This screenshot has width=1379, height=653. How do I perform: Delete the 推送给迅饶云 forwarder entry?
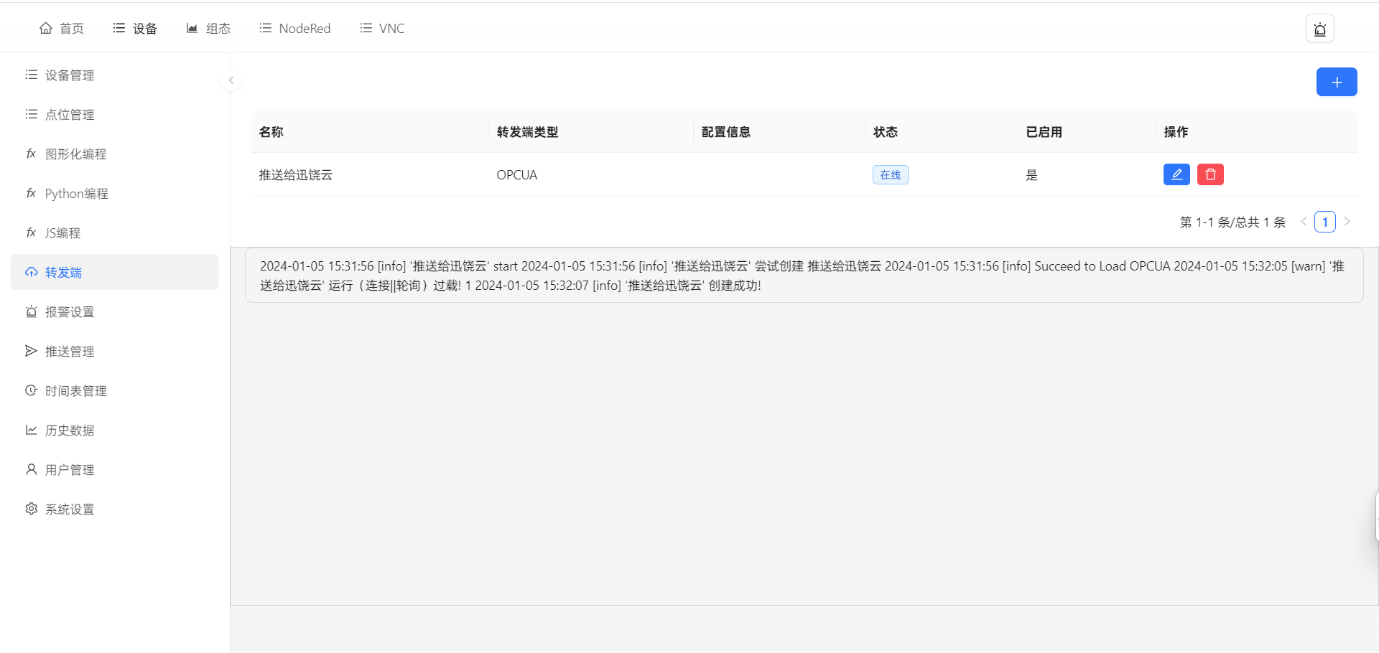coord(1209,174)
